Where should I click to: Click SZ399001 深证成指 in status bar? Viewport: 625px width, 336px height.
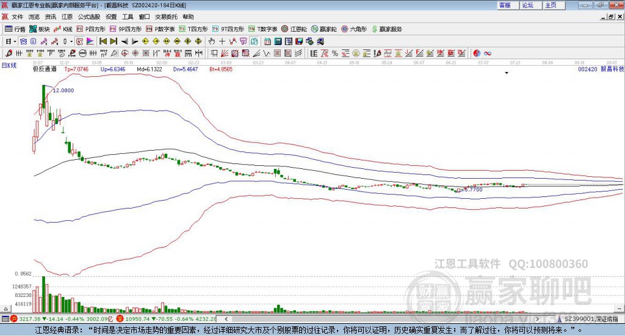coord(588,319)
